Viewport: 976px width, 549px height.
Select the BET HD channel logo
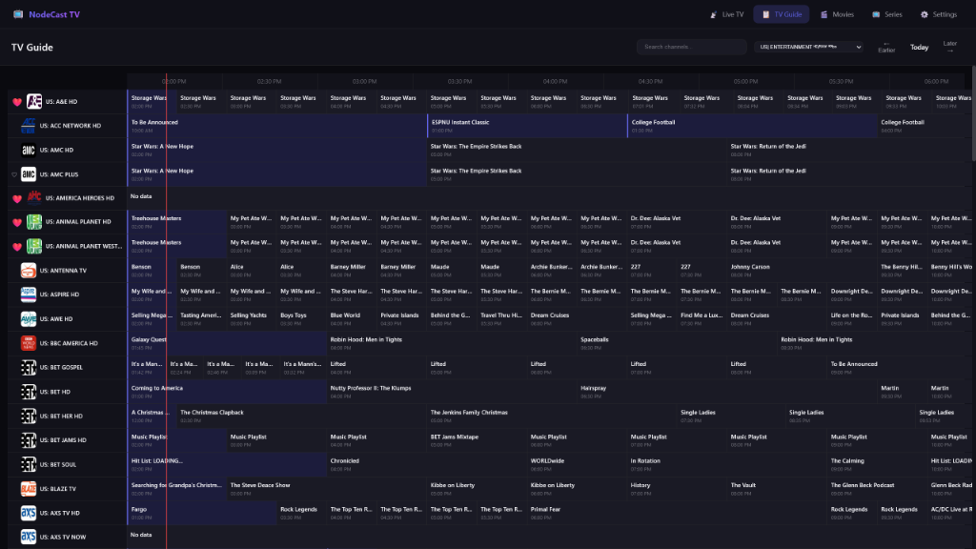(28, 392)
